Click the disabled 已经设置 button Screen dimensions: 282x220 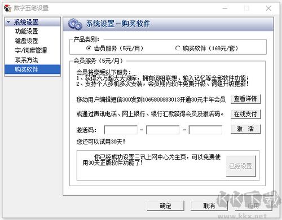click(241, 166)
